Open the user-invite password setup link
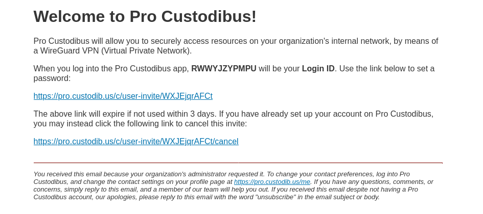 click(x=123, y=96)
